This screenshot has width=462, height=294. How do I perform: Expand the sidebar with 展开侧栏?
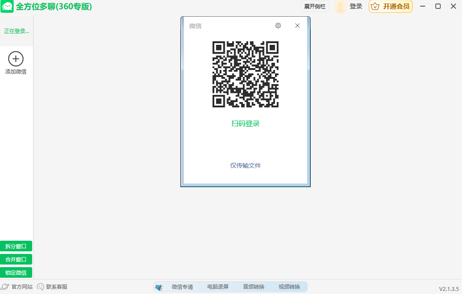pos(315,6)
